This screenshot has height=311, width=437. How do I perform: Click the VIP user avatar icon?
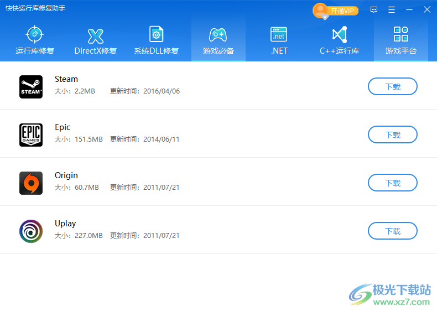(320, 11)
